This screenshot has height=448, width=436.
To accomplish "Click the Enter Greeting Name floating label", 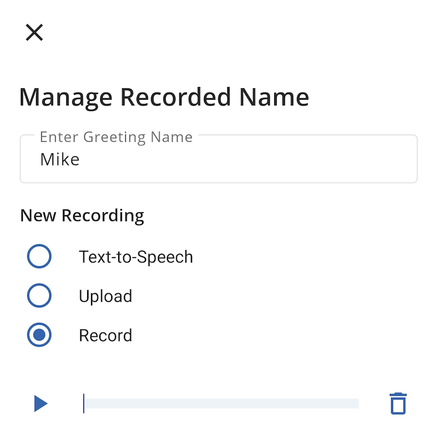I will pos(116,137).
